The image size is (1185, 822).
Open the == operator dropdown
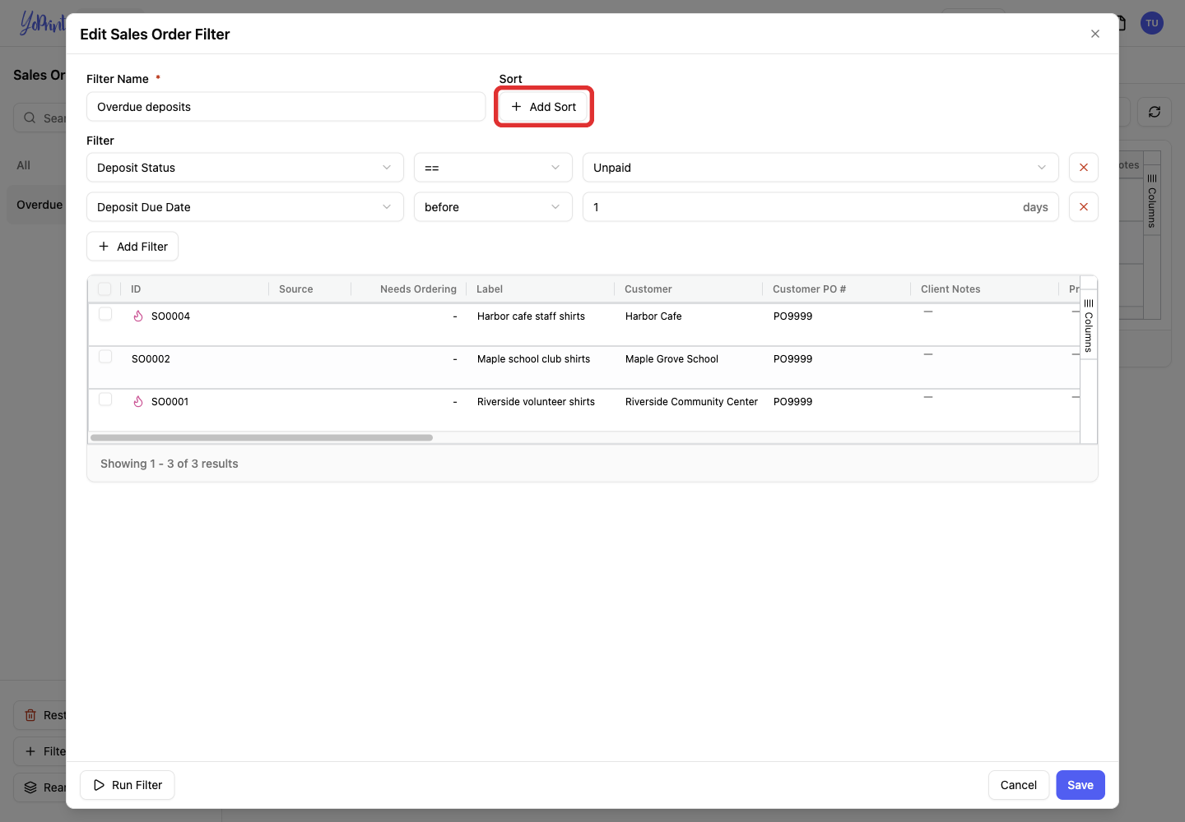click(493, 168)
